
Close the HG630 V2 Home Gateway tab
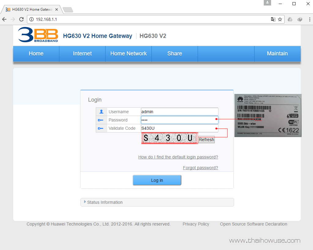click(57, 9)
